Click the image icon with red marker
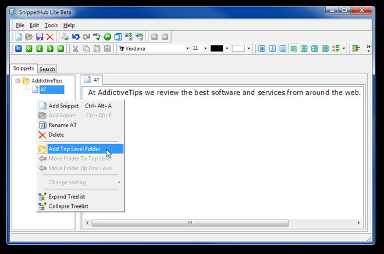Image resolution: width=384 pixels, height=254 pixels. click(139, 37)
